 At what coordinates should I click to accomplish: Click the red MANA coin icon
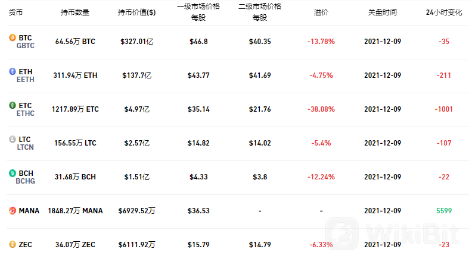[12, 211]
